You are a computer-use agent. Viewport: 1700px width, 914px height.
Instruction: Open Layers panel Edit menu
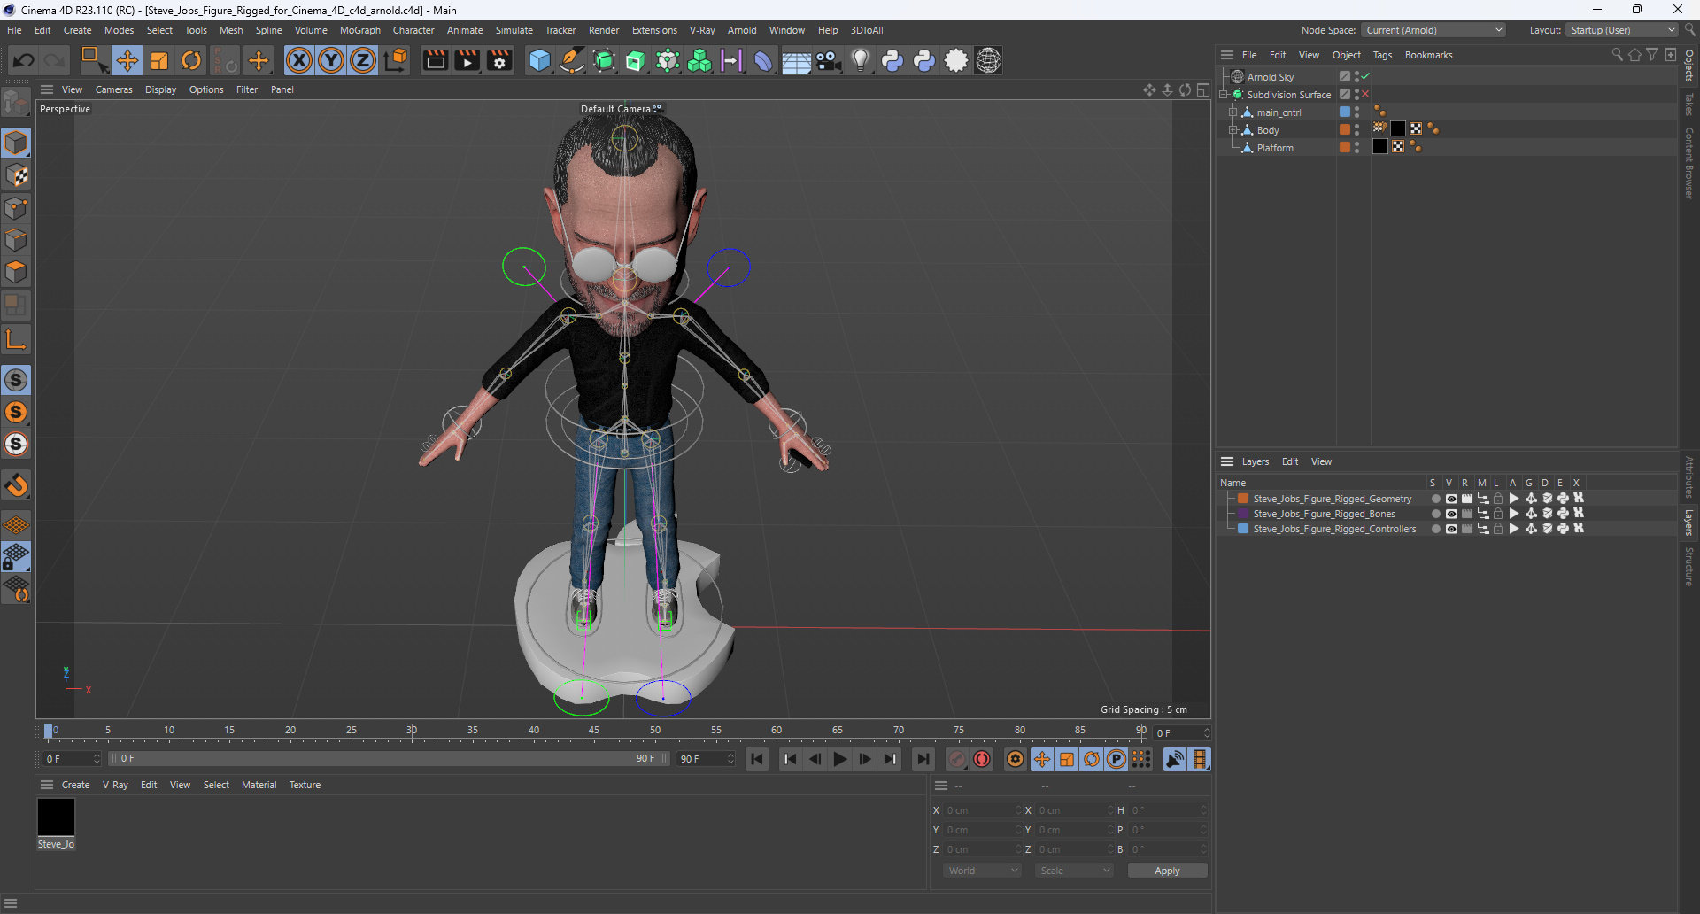pyautogui.click(x=1290, y=461)
